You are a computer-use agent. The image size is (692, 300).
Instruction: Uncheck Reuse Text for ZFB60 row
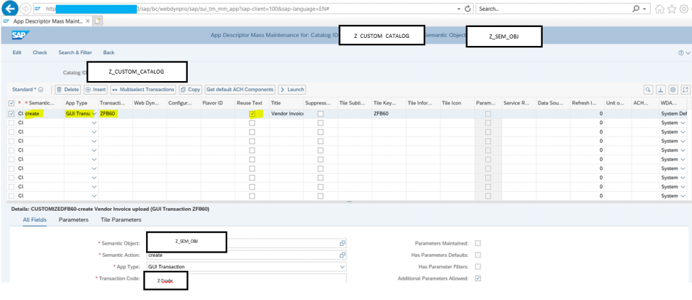tap(252, 114)
